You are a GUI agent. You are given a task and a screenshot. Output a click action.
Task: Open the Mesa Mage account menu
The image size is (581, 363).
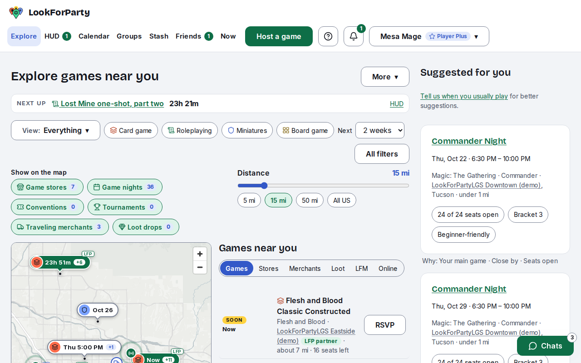coord(429,36)
